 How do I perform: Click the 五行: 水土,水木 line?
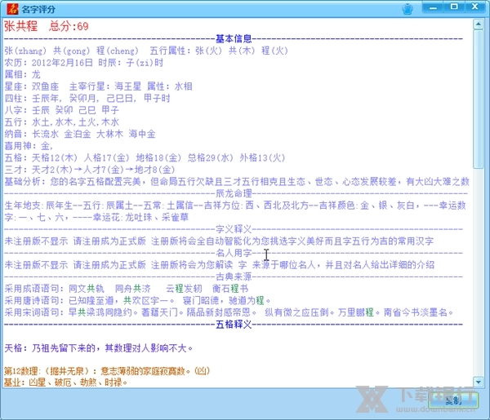tap(61, 122)
